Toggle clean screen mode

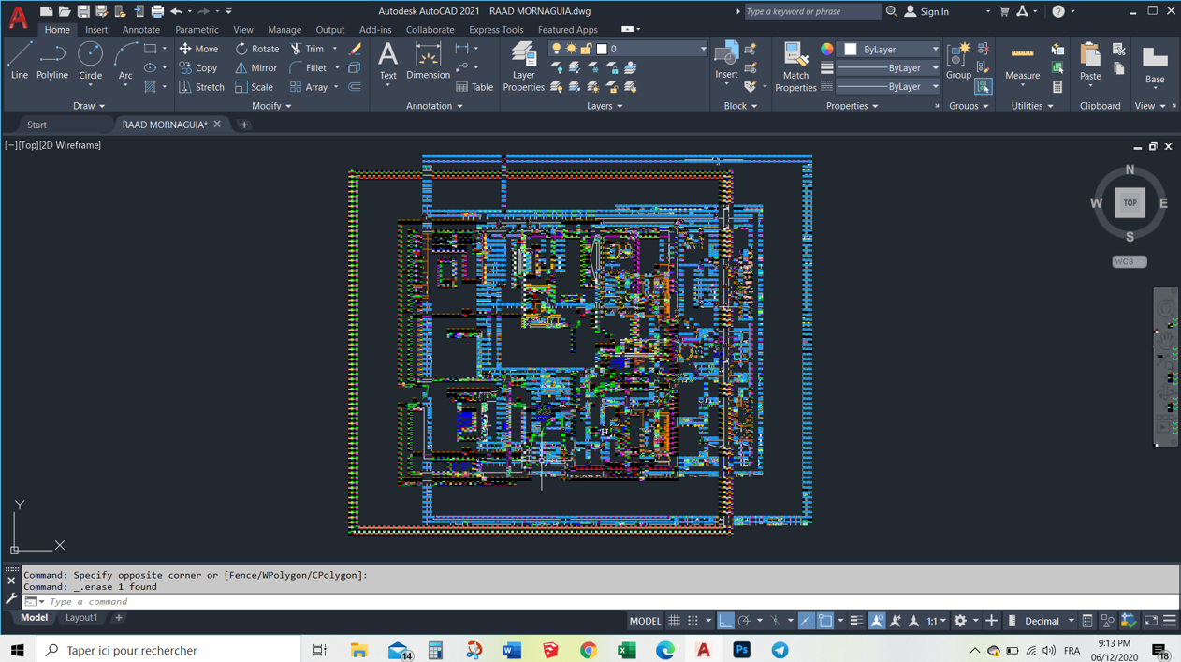(1151, 621)
